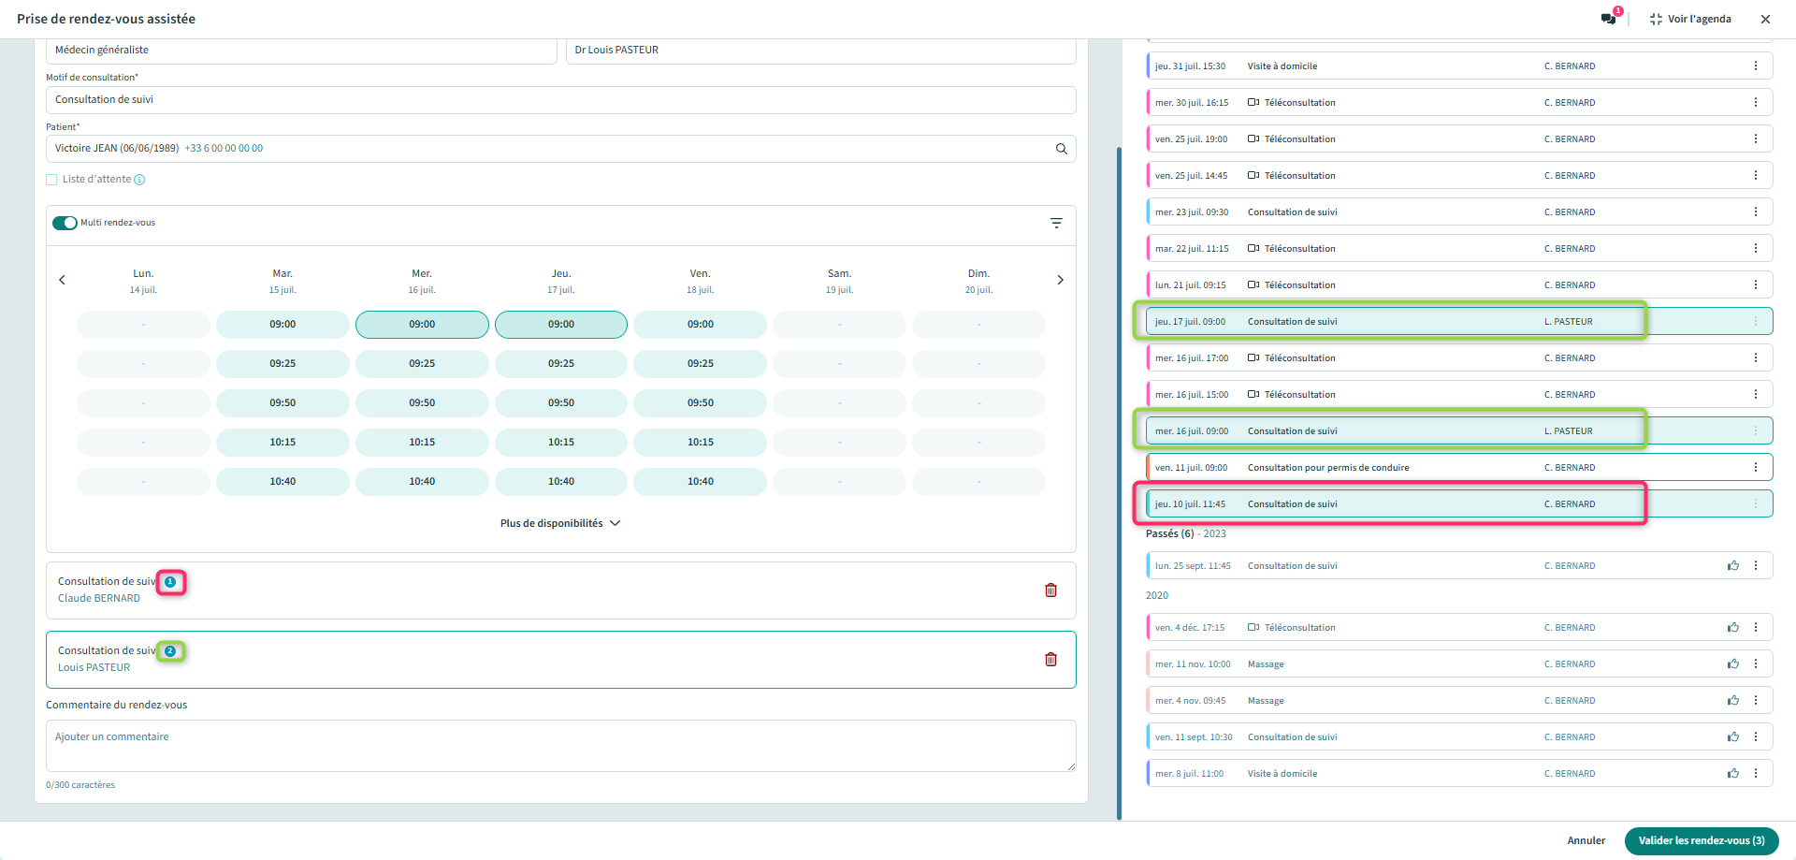Click the patient search magnifier icon
Image resolution: width=1796 pixels, height=860 pixels.
coord(1061,149)
